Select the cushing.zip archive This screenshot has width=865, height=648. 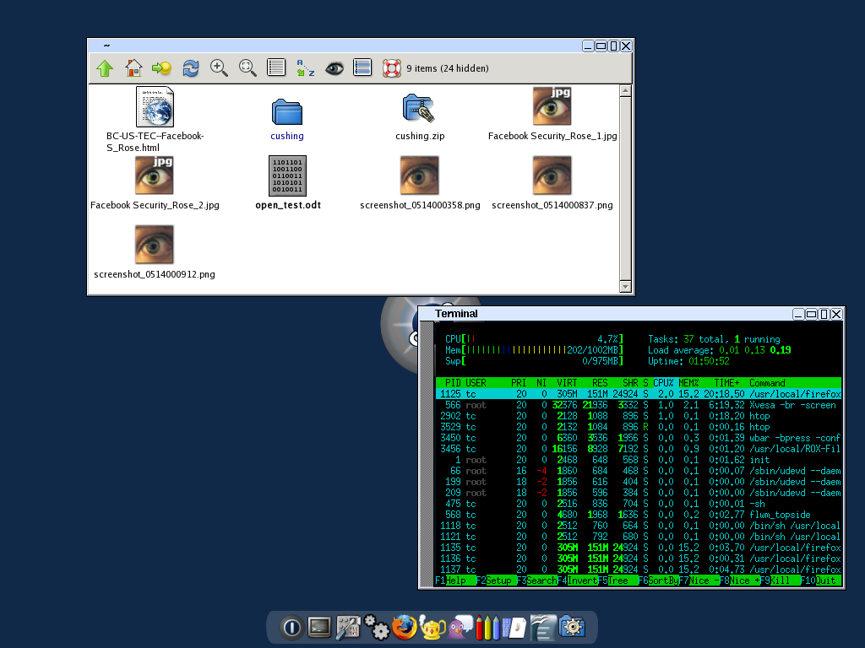pyautogui.click(x=419, y=108)
